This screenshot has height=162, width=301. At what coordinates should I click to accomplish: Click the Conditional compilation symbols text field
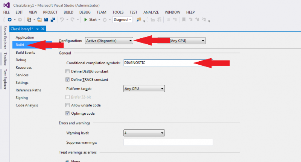click(168, 63)
